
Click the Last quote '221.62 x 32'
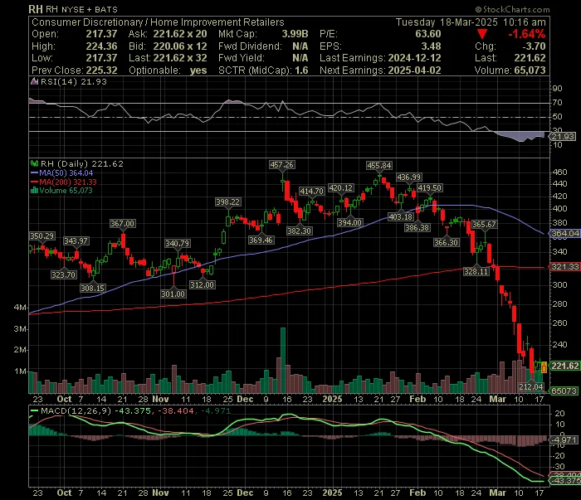(x=180, y=58)
